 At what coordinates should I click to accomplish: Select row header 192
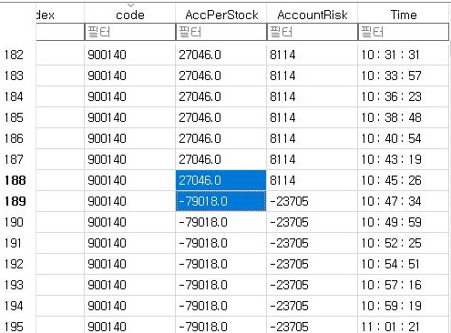(x=17, y=264)
